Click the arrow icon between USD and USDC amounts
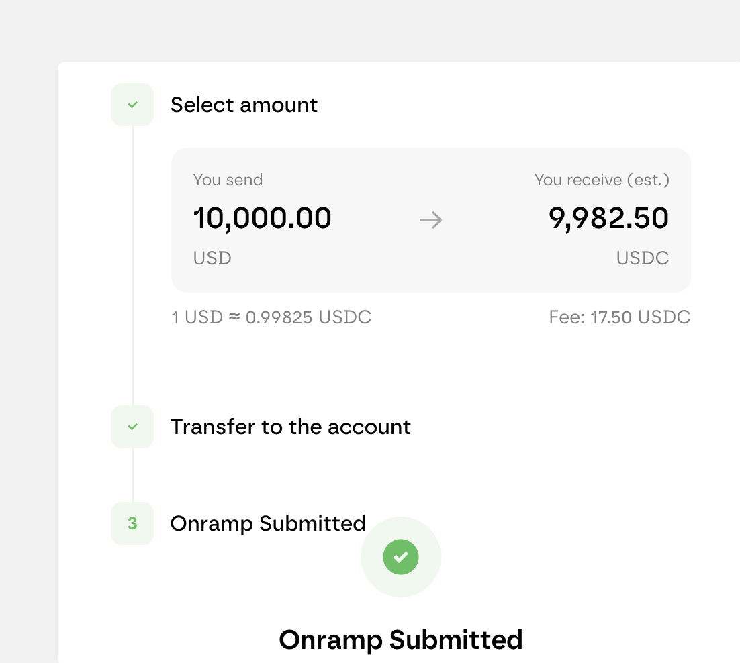The image size is (740, 663). [x=430, y=220]
